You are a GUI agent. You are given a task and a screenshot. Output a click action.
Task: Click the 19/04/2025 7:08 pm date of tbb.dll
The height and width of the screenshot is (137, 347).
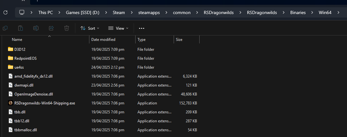(x=108, y=112)
